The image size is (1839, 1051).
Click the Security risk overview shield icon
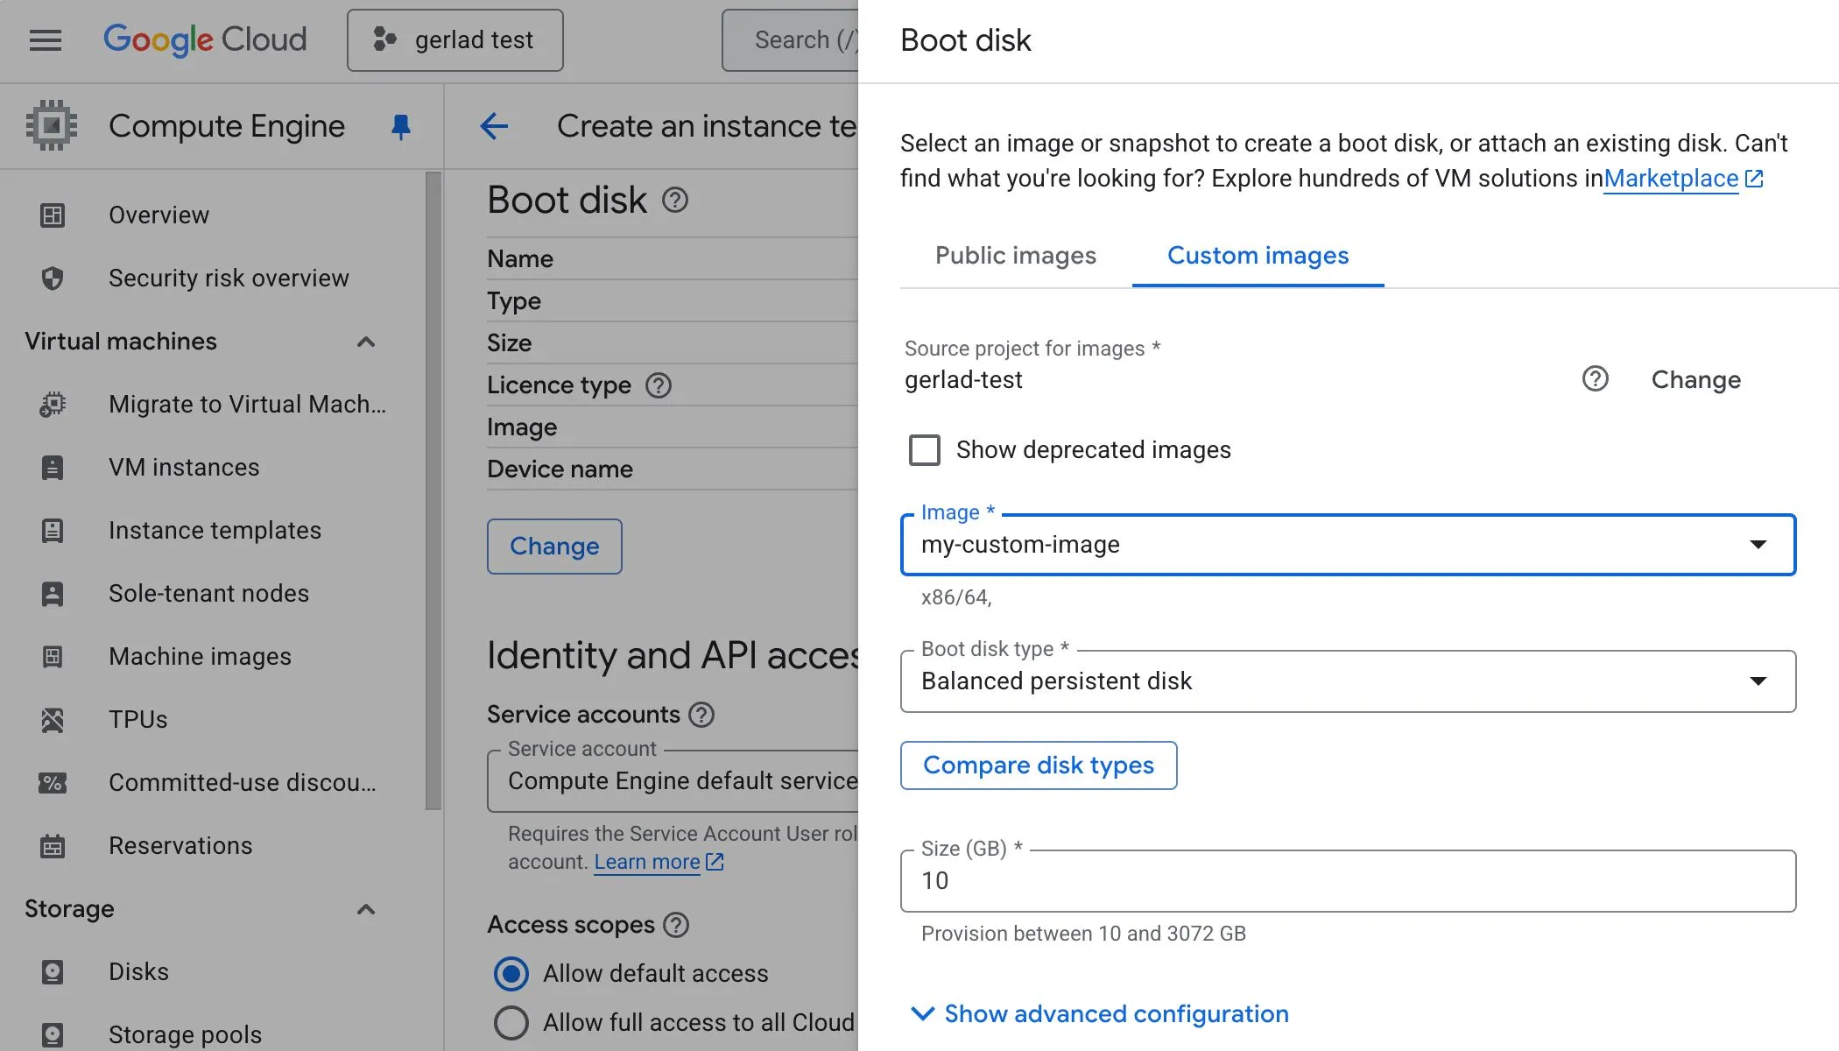tap(53, 279)
